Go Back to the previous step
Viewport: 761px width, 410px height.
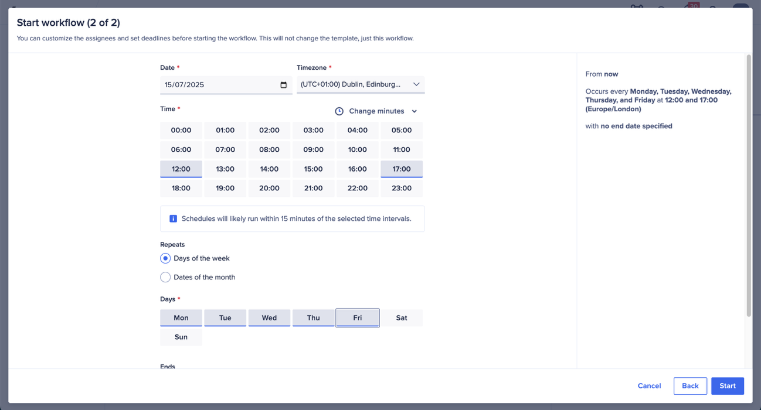[690, 386]
